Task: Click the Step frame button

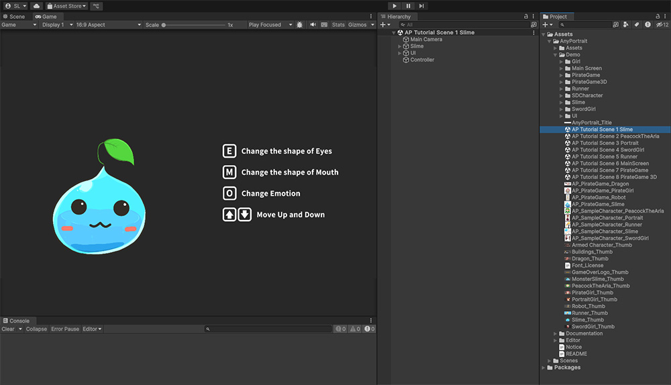Action: click(x=421, y=6)
